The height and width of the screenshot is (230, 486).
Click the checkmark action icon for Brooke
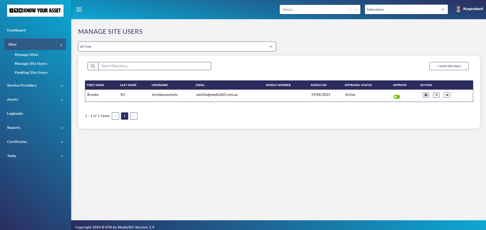[x=426, y=95]
